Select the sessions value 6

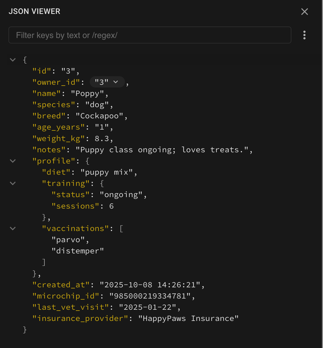(x=111, y=206)
